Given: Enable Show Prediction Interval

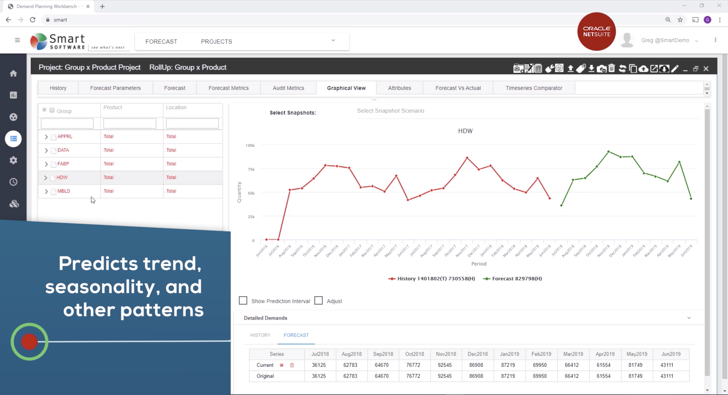Looking at the screenshot, I should (x=243, y=300).
